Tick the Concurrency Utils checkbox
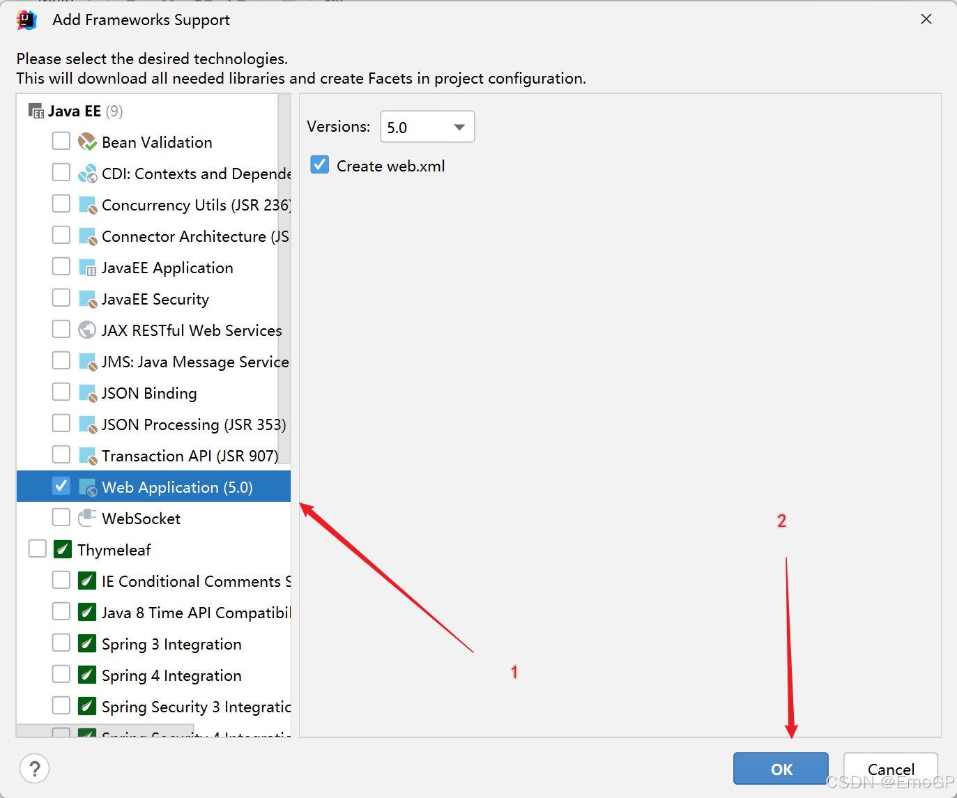 61,204
